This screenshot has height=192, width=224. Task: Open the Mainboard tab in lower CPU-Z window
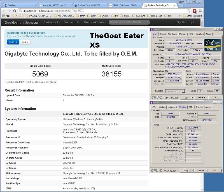[172, 107]
